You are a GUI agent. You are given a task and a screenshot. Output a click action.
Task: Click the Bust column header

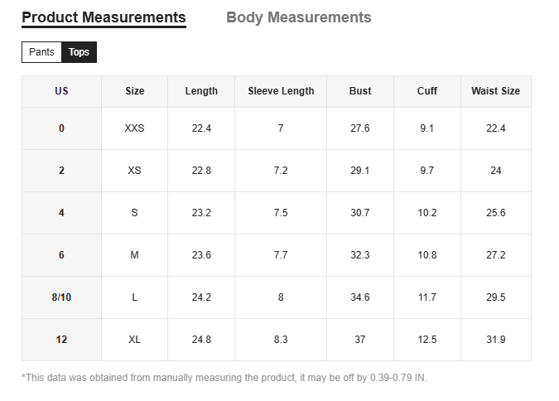[x=360, y=91]
